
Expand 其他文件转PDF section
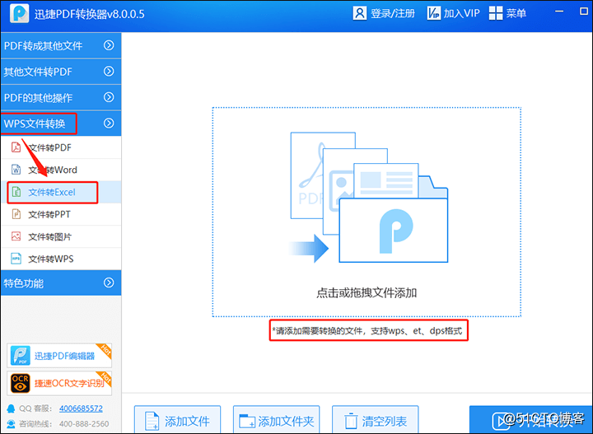click(x=61, y=72)
